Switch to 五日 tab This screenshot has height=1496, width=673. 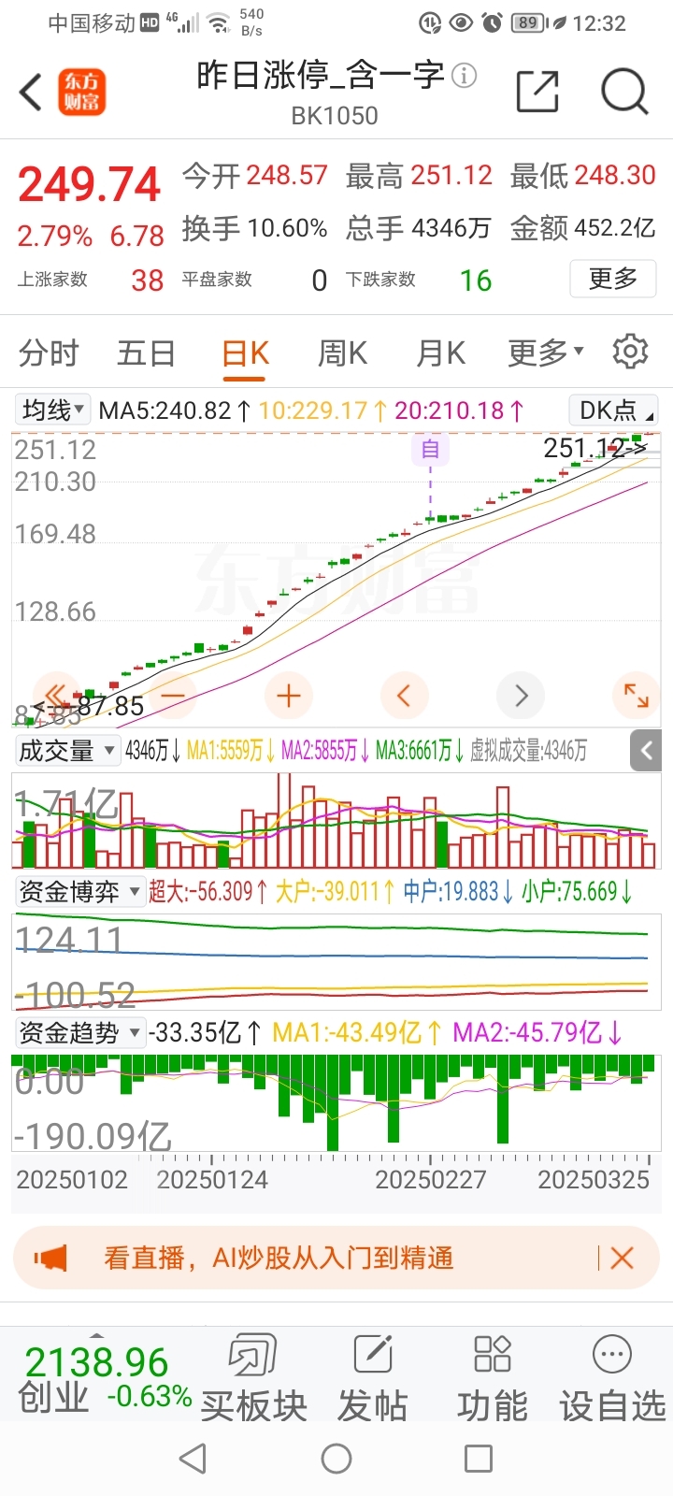pos(146,353)
